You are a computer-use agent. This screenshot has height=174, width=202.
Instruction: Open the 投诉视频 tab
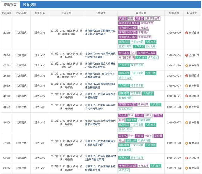(29, 5)
